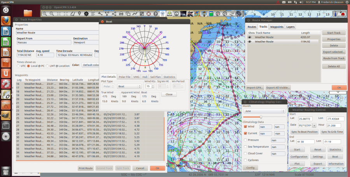Image resolution: width=350 pixels, height=177 pixels.
Task: Click the Sig Wv Ht spinner
Action: (163, 86)
